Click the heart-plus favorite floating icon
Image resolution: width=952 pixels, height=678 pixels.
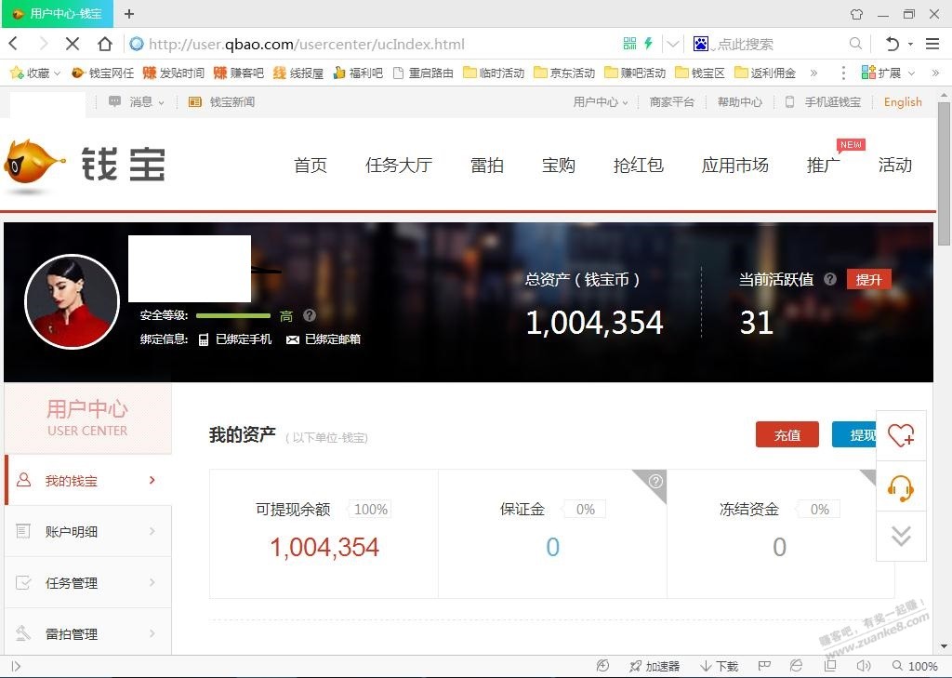901,435
